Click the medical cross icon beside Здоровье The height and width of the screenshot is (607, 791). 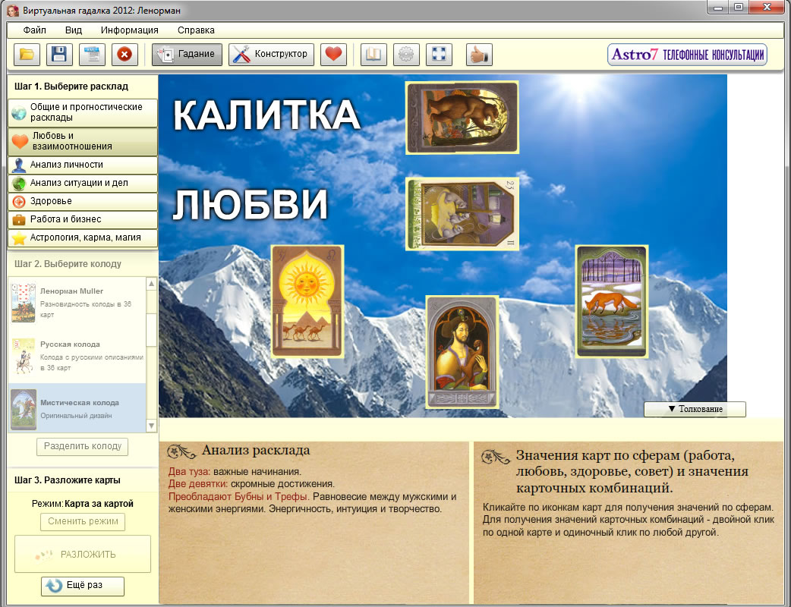pos(19,202)
